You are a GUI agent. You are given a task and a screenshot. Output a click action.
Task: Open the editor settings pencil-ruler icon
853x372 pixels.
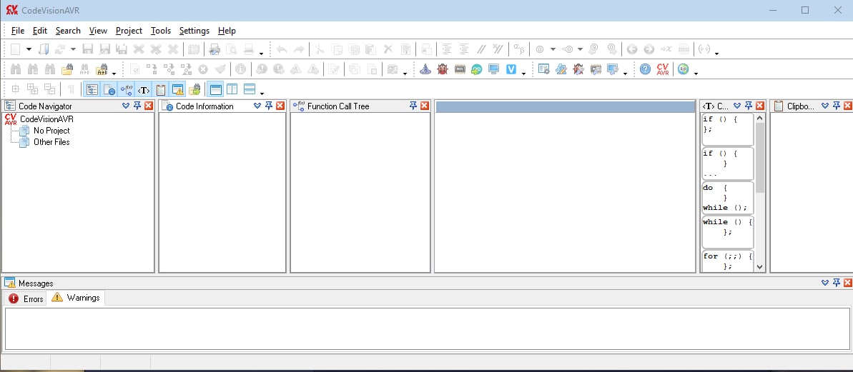click(561, 69)
